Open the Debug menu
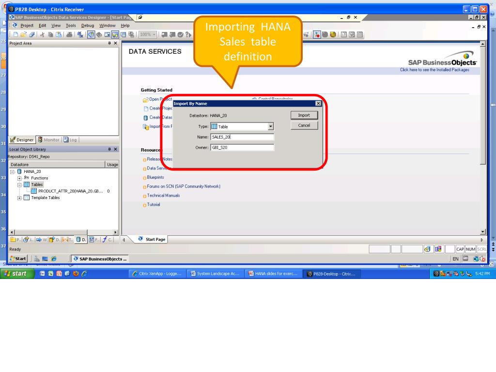Screen dimensions: 496x372 (x=88, y=26)
